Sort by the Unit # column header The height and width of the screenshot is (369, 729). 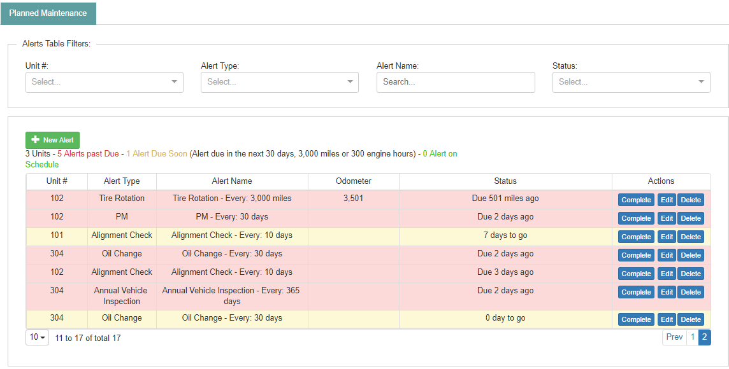[57, 181]
